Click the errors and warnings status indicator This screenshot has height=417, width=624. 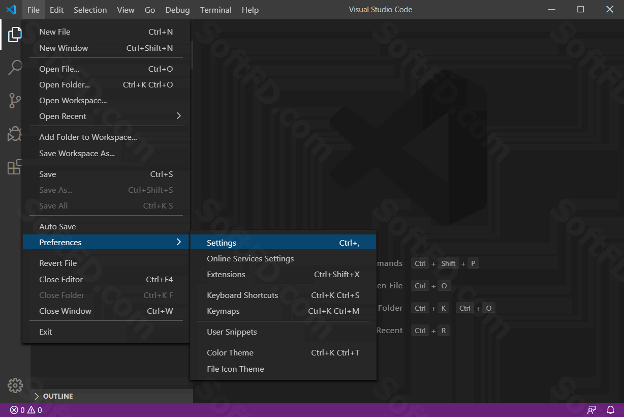(26, 410)
